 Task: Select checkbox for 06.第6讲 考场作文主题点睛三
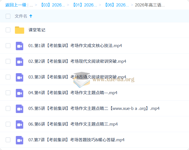click(x=8, y=124)
